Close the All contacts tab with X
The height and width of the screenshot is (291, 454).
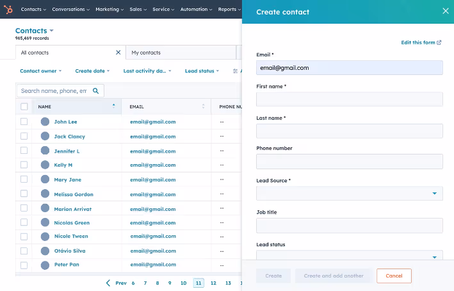point(118,53)
